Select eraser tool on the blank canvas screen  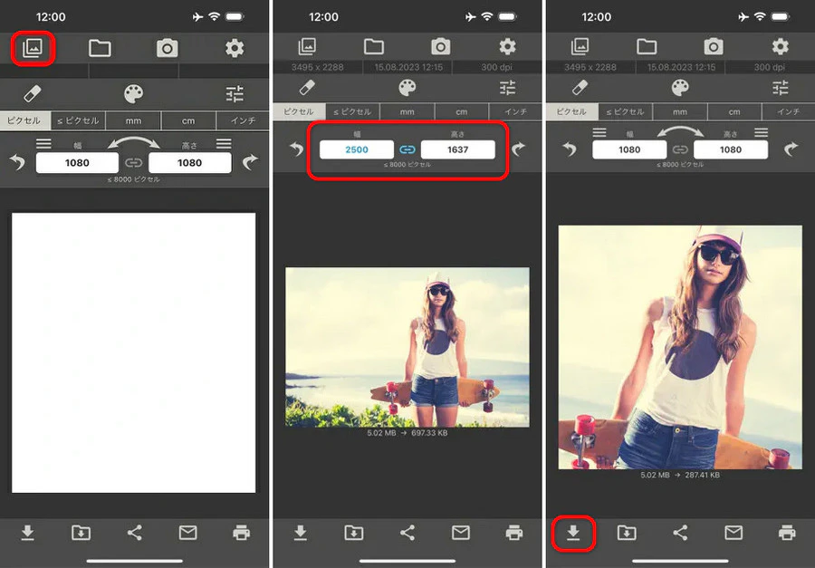tap(33, 94)
